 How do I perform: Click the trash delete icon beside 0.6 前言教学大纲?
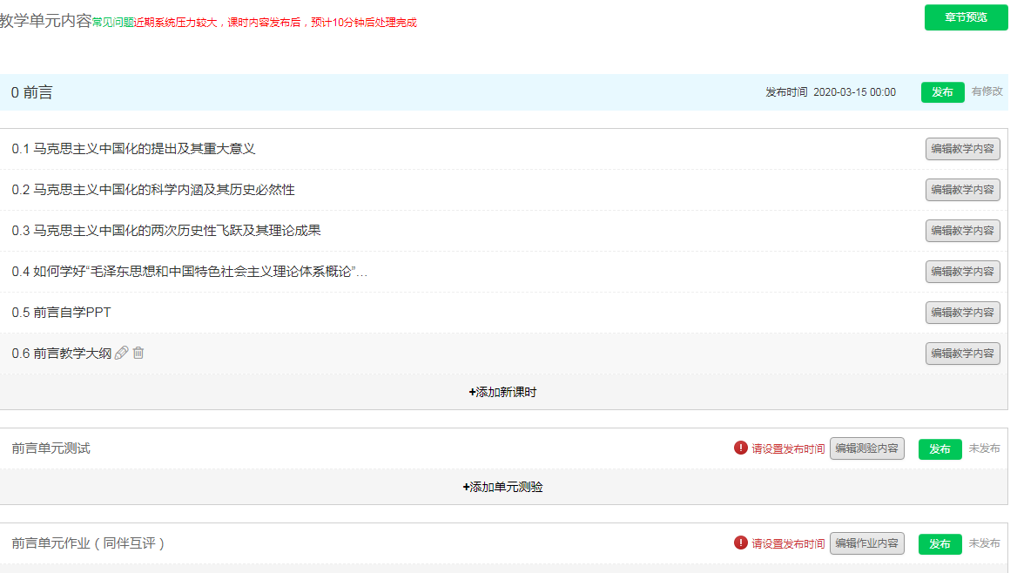[138, 353]
